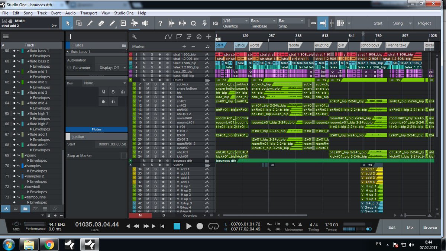446x251 pixels.
Task: Select the Bend tool
Action: (134, 23)
